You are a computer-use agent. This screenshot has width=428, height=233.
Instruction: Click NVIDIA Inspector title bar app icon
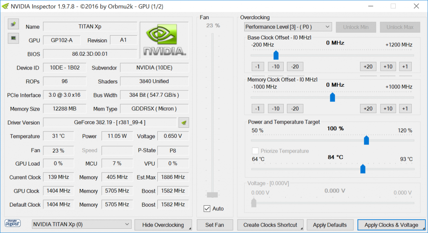[x=5, y=6]
